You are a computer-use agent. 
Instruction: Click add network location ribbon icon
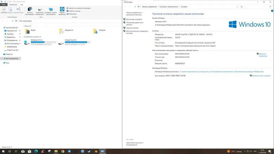(x=51, y=11)
